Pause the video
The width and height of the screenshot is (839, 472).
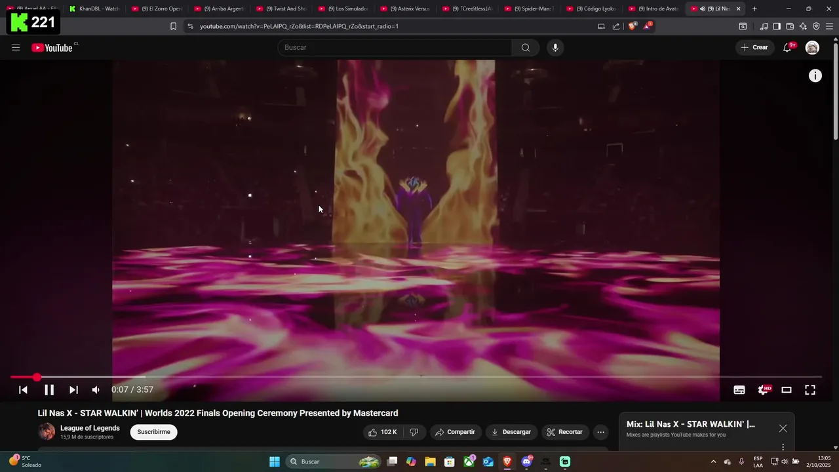coord(49,389)
